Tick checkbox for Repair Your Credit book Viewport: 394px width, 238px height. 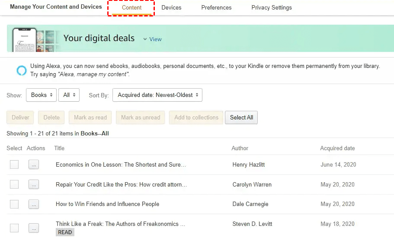pos(14,184)
